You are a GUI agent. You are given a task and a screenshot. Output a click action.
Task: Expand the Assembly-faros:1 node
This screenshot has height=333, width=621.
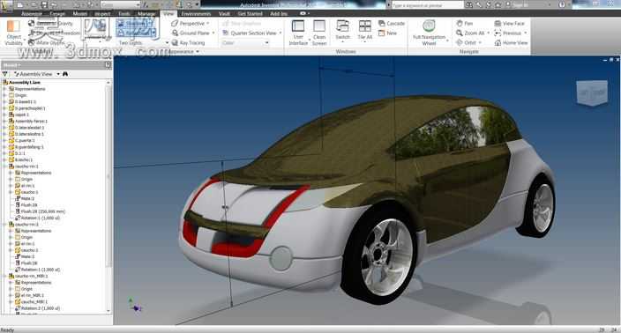4,121
